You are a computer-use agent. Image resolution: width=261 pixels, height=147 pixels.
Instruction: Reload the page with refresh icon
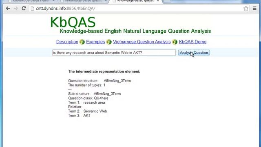tap(24, 8)
